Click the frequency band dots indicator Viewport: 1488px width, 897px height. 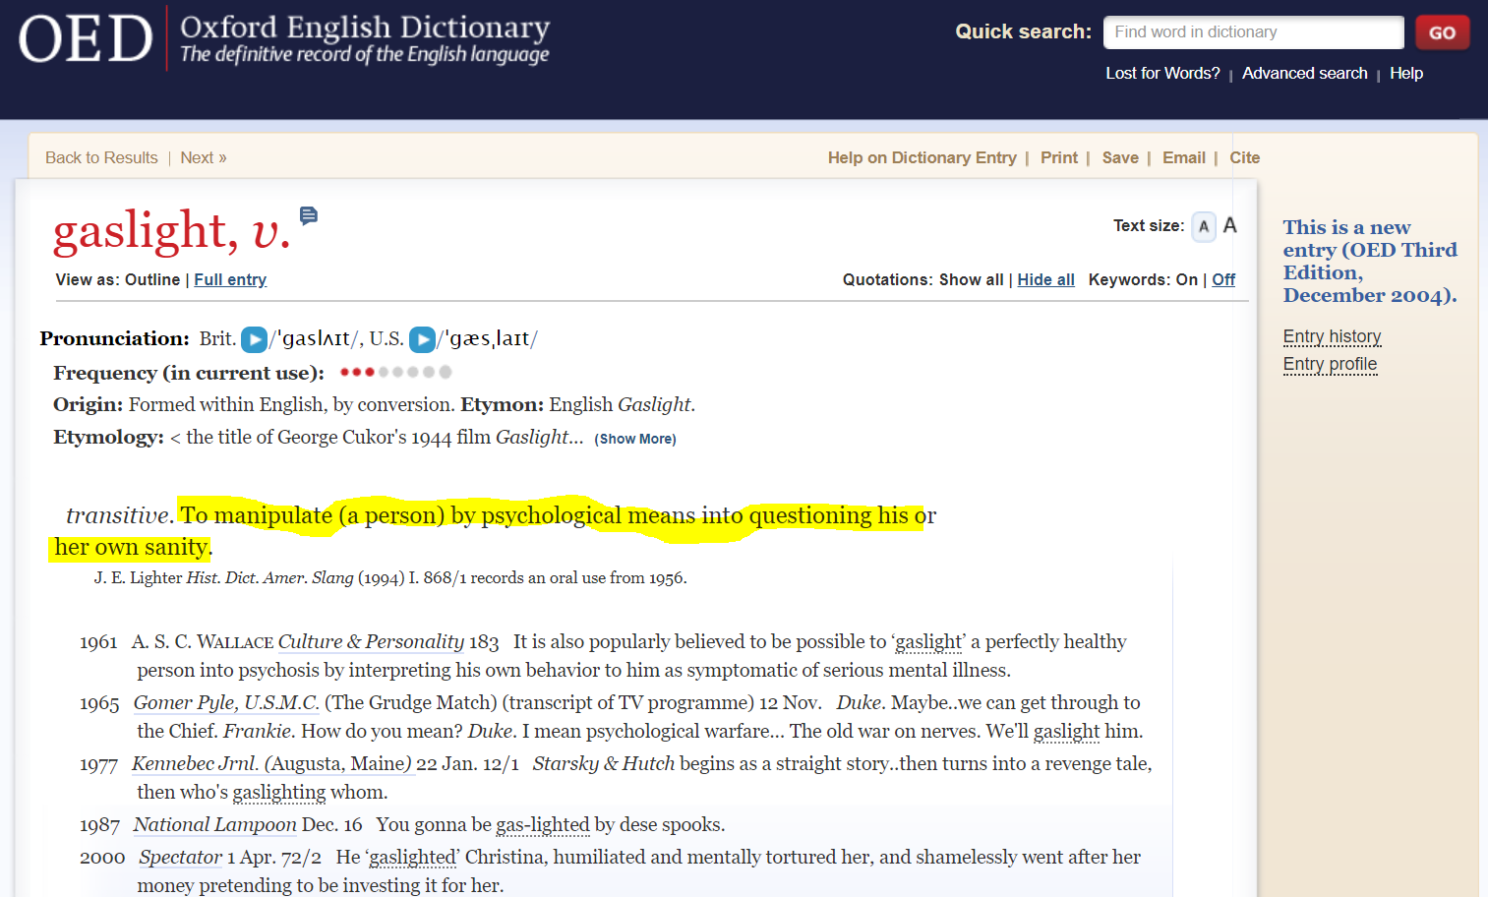395,372
